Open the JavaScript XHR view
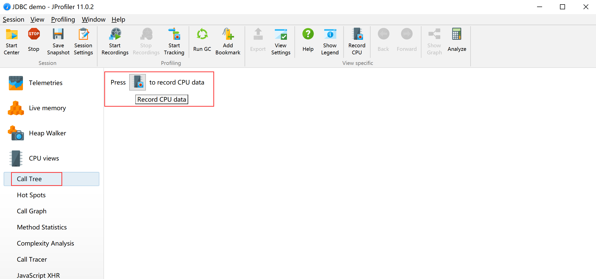Image resolution: width=596 pixels, height=279 pixels. 38,275
